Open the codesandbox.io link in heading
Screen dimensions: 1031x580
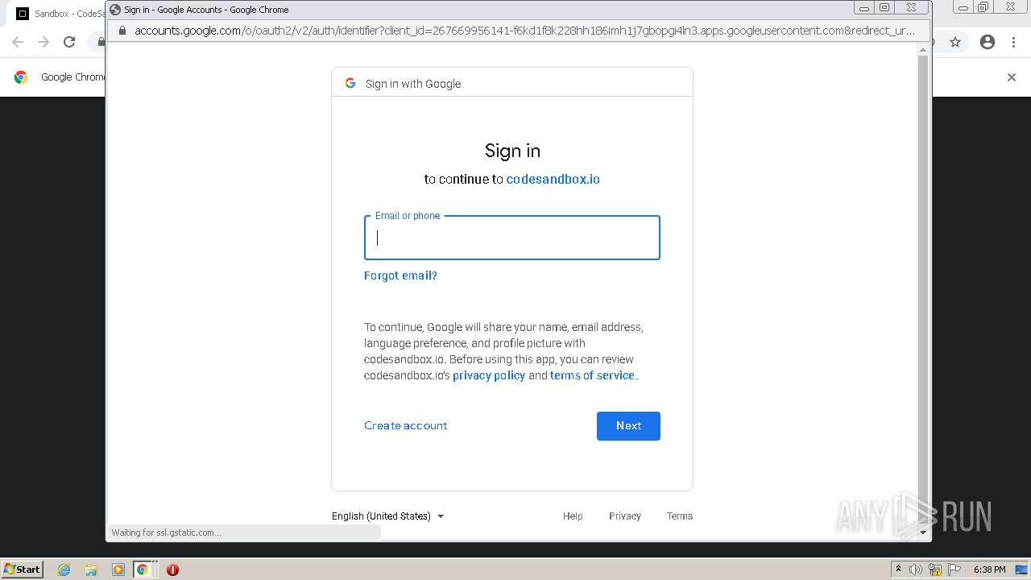click(553, 179)
